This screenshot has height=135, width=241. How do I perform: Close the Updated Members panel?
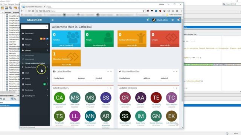pos(177,88)
